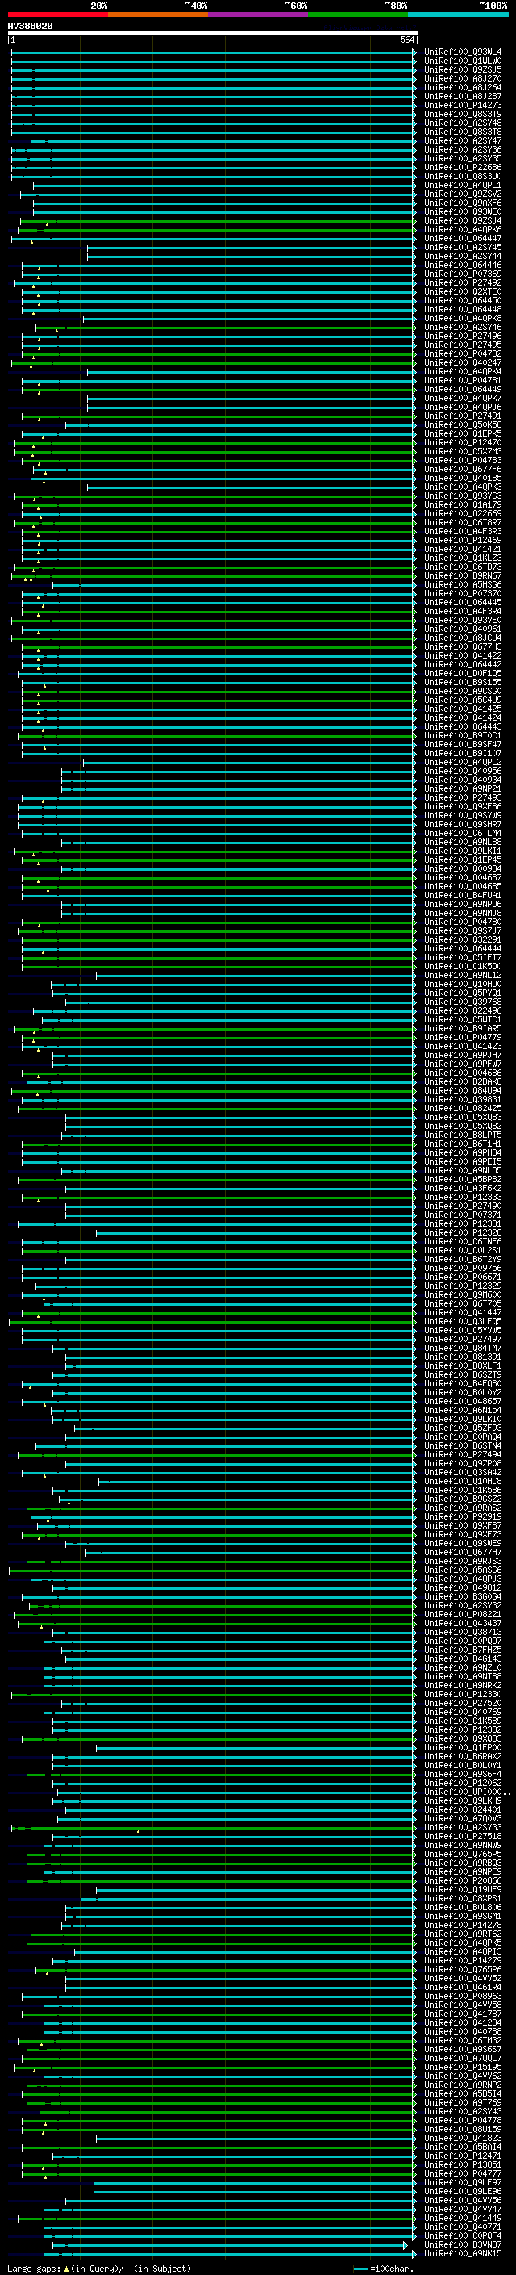Select hit label UniRef100_A4QPL1
The height and width of the screenshot is (2275, 516).
(x=462, y=186)
